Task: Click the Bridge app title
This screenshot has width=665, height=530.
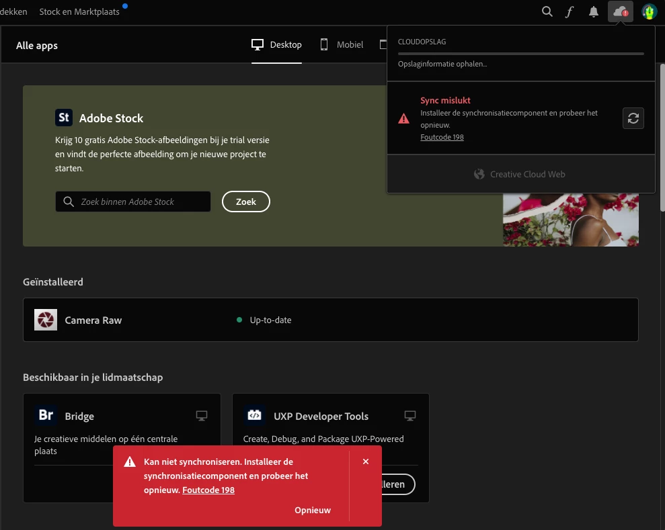Action: pos(79,416)
